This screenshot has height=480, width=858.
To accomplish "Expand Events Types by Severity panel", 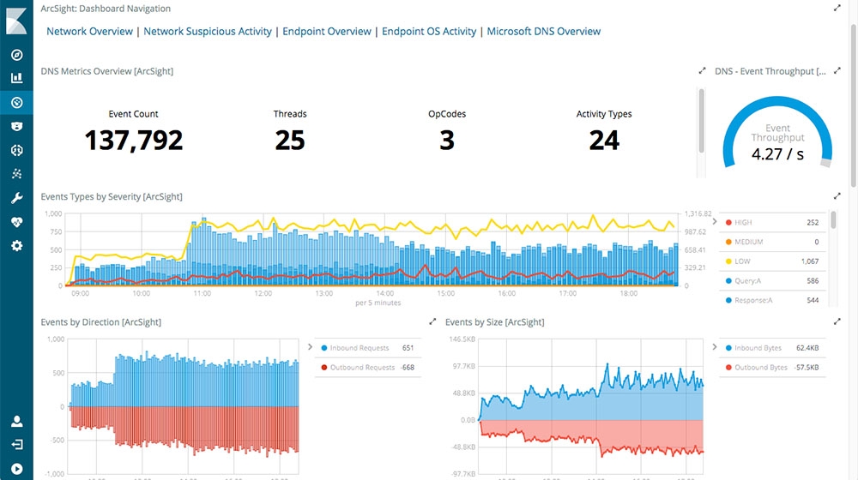I will (x=837, y=195).
